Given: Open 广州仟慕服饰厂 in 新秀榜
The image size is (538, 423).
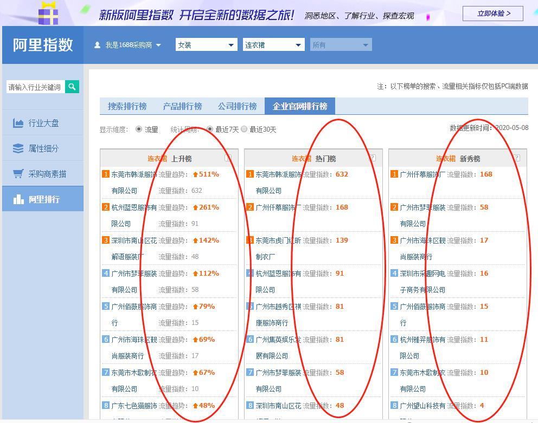Looking at the screenshot, I should coord(422,174).
